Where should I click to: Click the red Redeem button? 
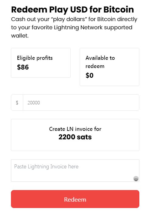(x=75, y=199)
